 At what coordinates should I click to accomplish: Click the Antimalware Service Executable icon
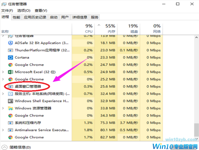coord(11,130)
